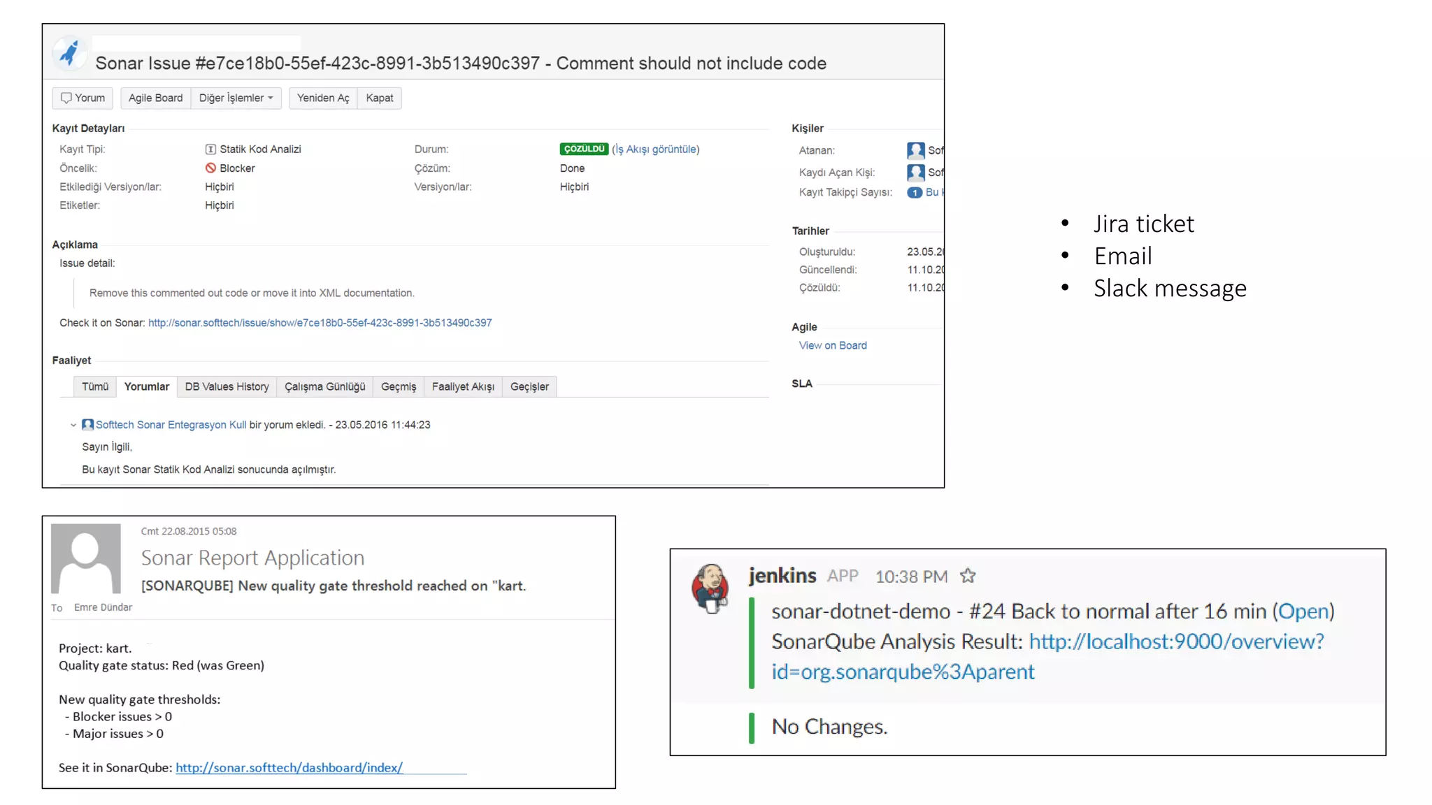Expand the Diğer İşlemler dropdown
This screenshot has height=805, width=1432.
(236, 98)
